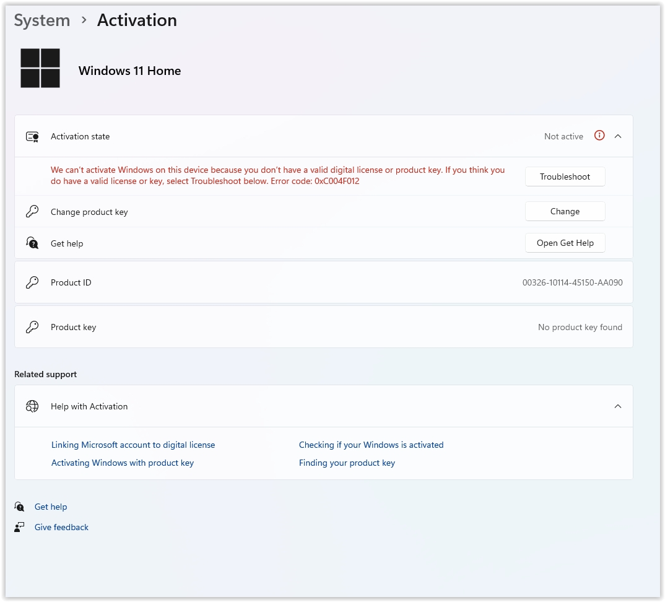
Task: Open Finding your product key link
Action: 347,463
